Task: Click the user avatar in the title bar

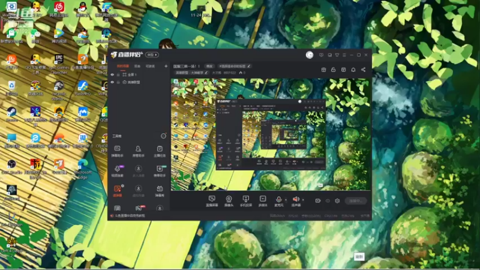Action: pos(310,55)
